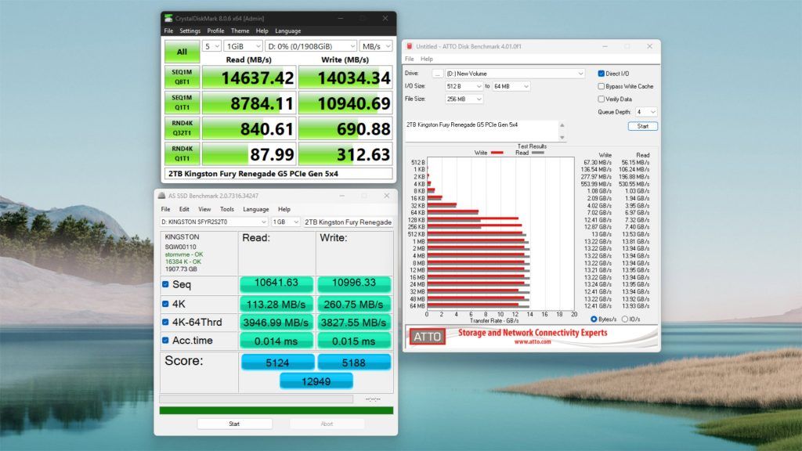Click the www.atto.com link in banner
Image resolution: width=802 pixels, height=451 pixels.
(x=533, y=342)
